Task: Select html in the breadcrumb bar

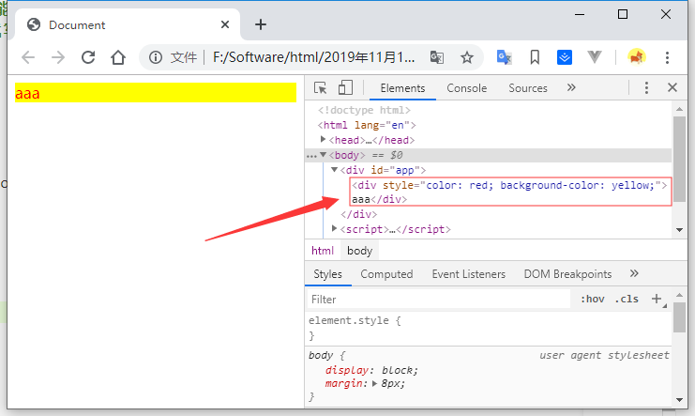Action: (323, 251)
